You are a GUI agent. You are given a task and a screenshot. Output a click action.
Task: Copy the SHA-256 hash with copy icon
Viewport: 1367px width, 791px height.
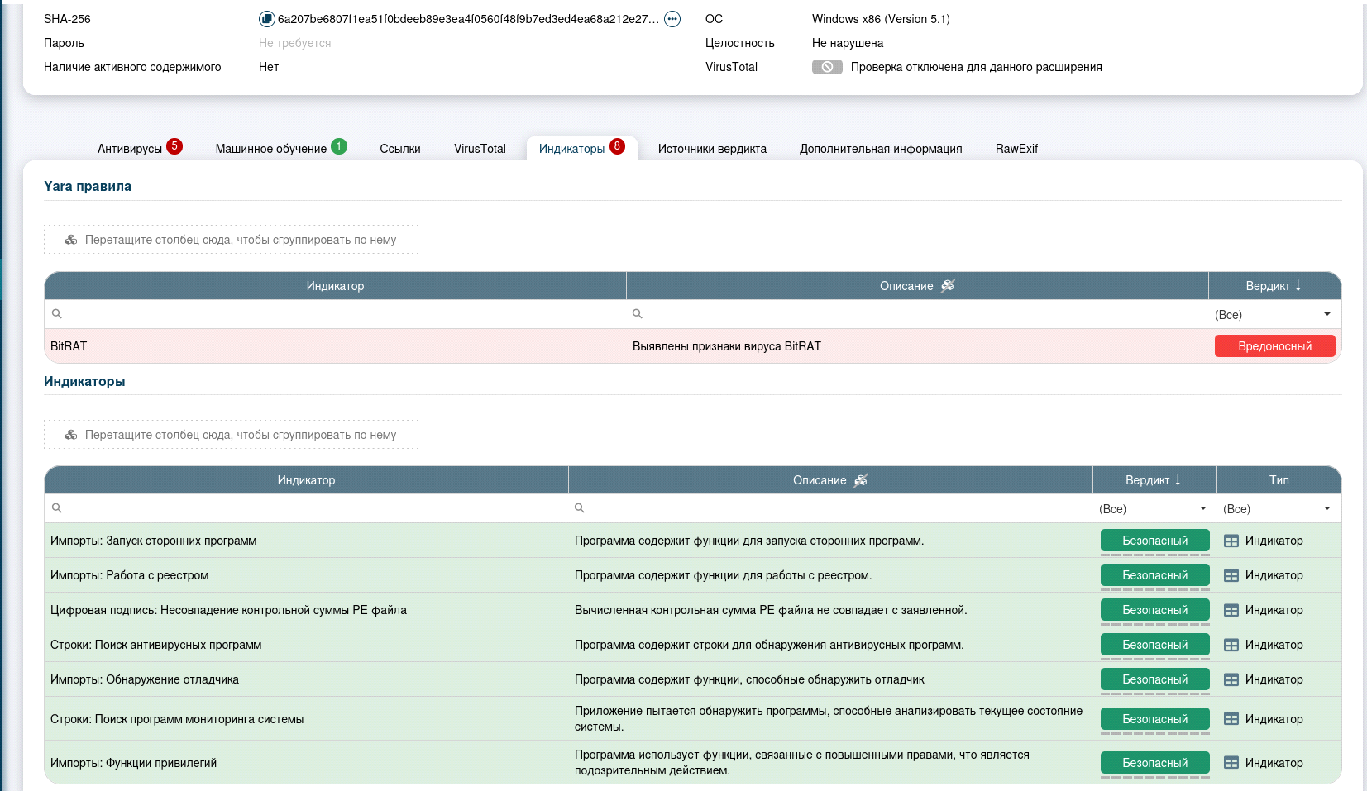tap(266, 19)
